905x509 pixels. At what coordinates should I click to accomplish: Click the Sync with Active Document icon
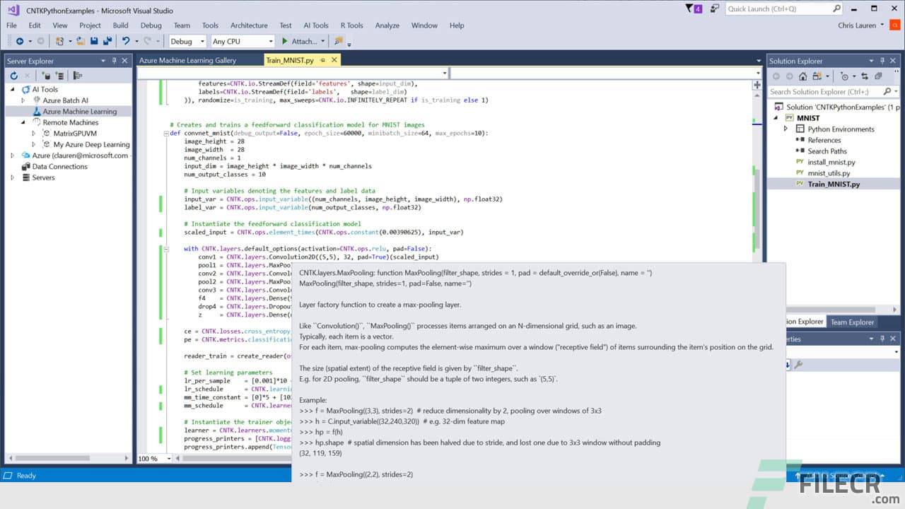[865, 76]
